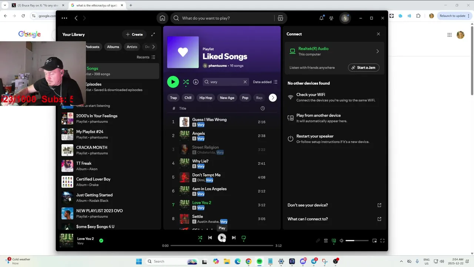The width and height of the screenshot is (474, 267).
Task: Toggle the Trap genre filter chip
Action: pos(173,98)
